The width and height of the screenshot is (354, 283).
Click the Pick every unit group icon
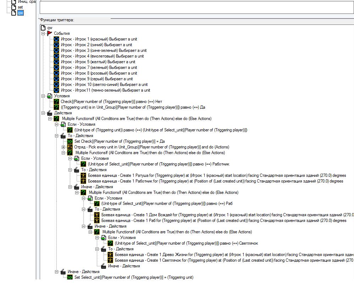click(70, 147)
